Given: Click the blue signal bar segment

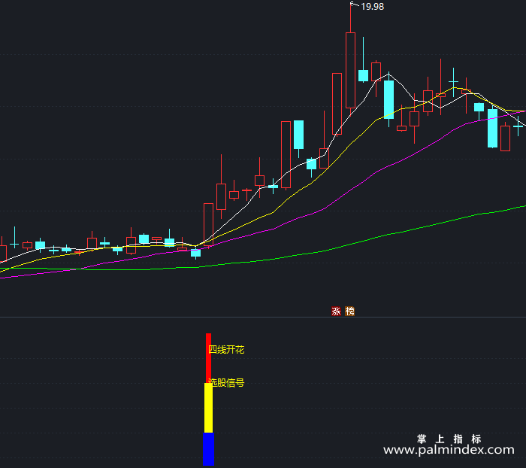Looking at the screenshot, I should tap(208, 449).
